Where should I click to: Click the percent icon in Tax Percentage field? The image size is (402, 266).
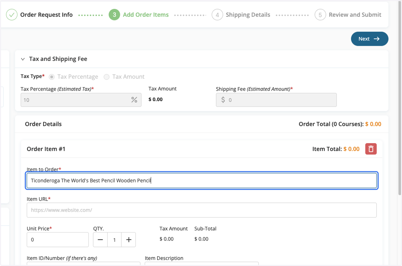point(134,100)
